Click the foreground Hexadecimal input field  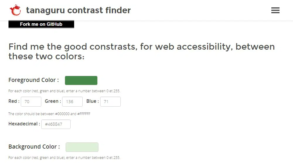coord(56,124)
